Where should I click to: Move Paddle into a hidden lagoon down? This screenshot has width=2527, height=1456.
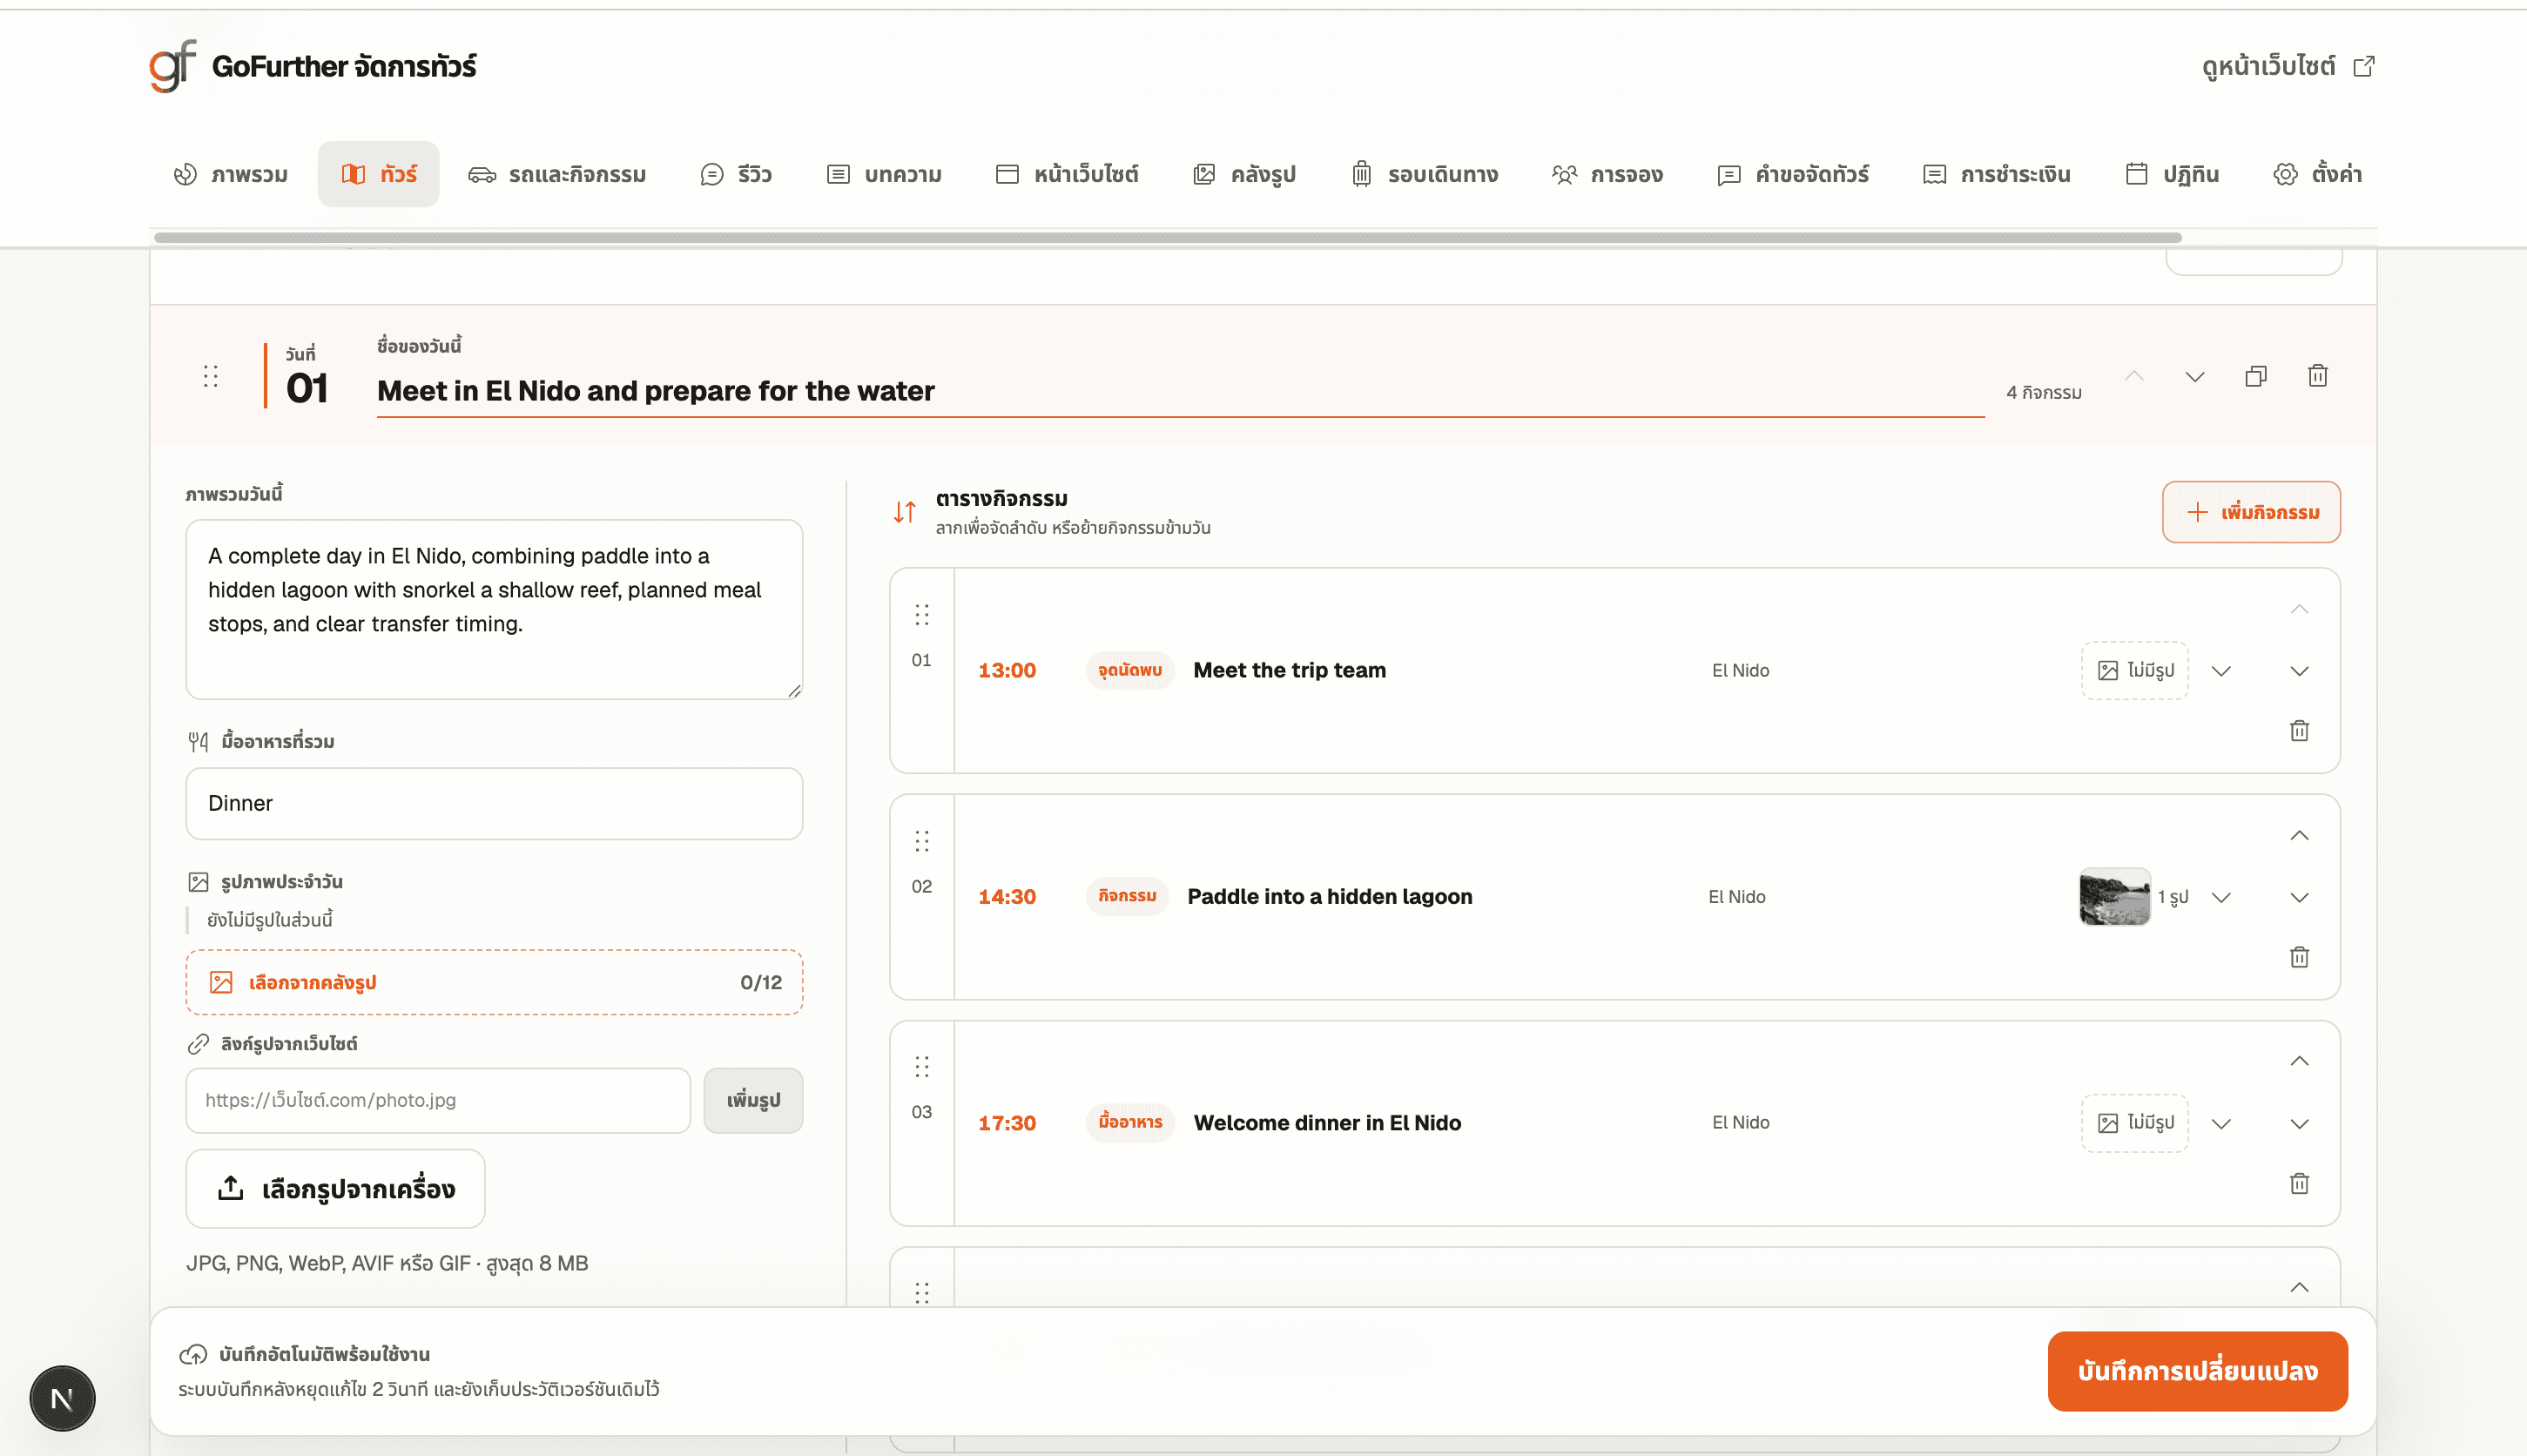tap(2300, 897)
